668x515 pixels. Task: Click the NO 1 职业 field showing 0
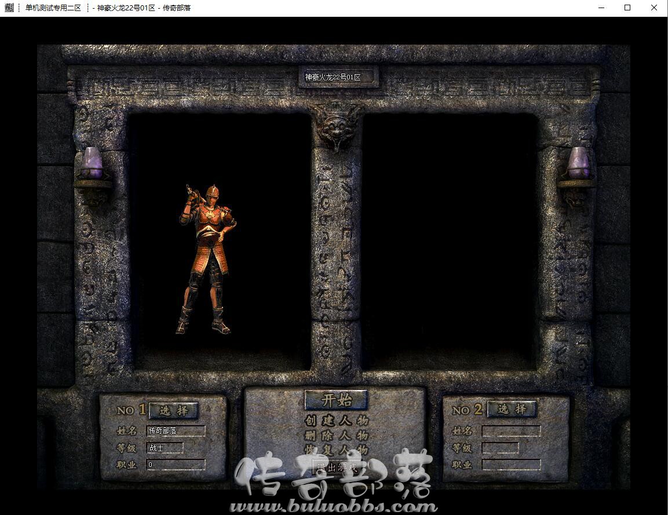click(176, 465)
